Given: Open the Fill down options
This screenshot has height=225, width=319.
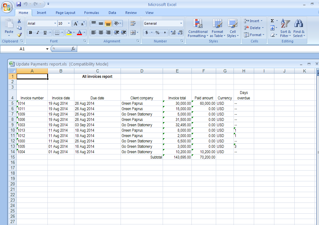Looking at the screenshot, I should pyautogui.click(x=272, y=28).
